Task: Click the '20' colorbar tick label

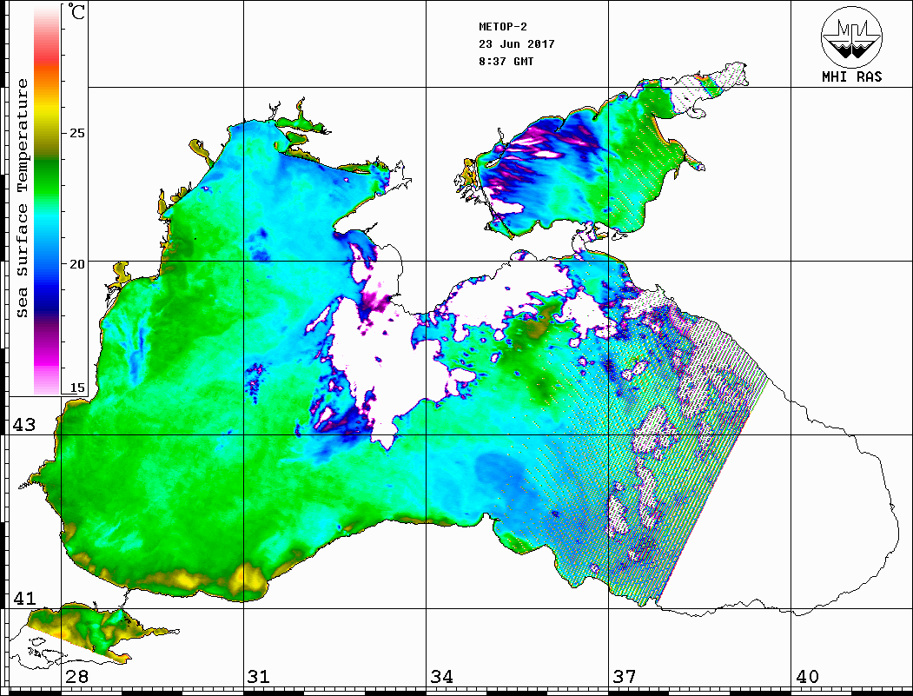Action: [x=76, y=264]
